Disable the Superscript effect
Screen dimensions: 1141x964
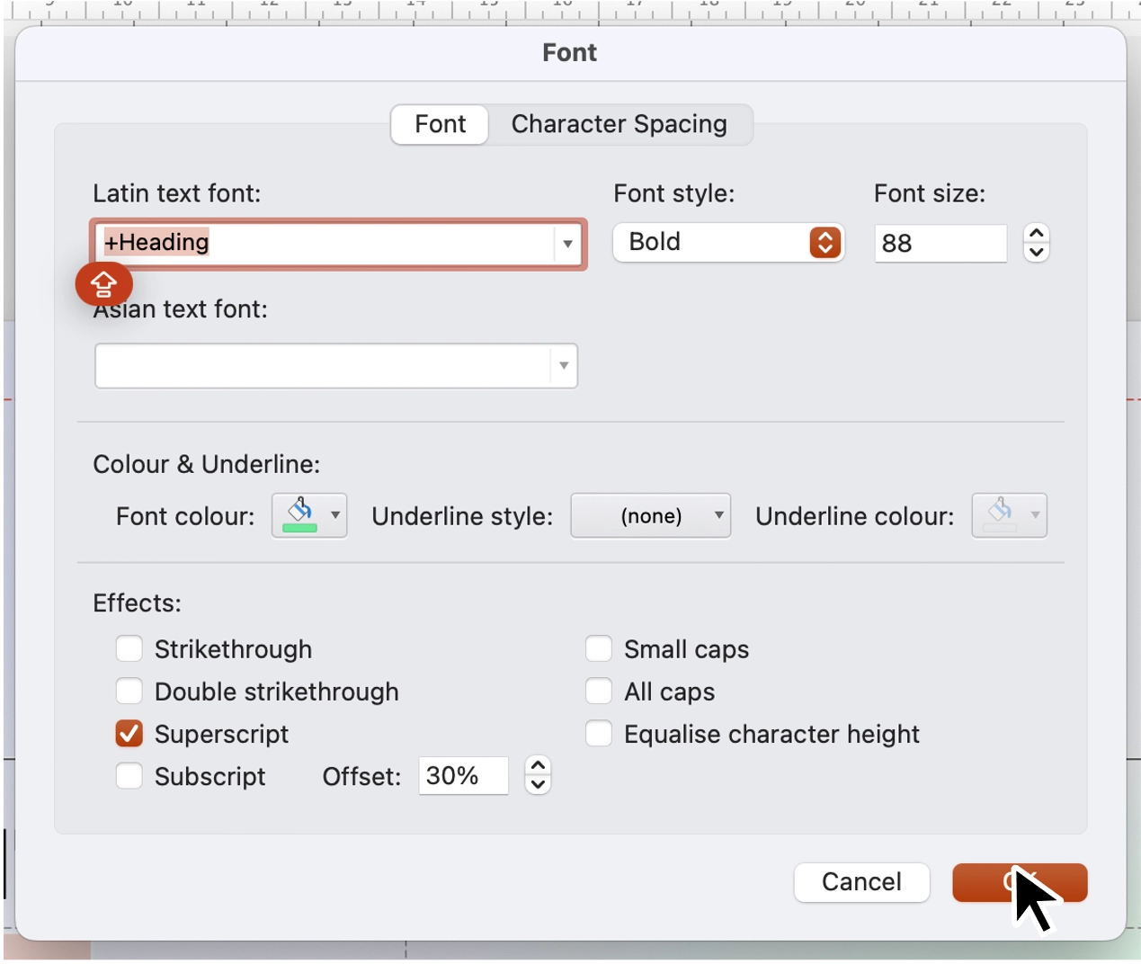(x=129, y=734)
